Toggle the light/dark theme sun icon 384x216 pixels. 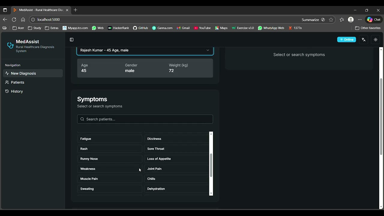[375, 40]
